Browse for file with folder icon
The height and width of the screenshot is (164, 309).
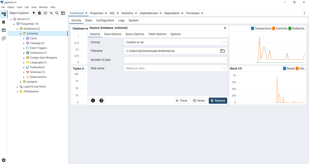pos(222,51)
